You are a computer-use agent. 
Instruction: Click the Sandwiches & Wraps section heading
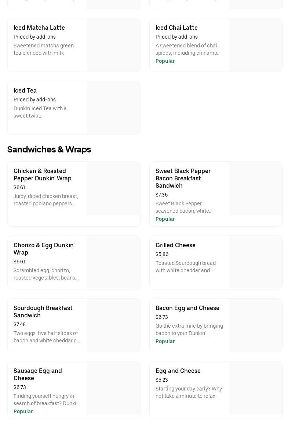(x=49, y=150)
